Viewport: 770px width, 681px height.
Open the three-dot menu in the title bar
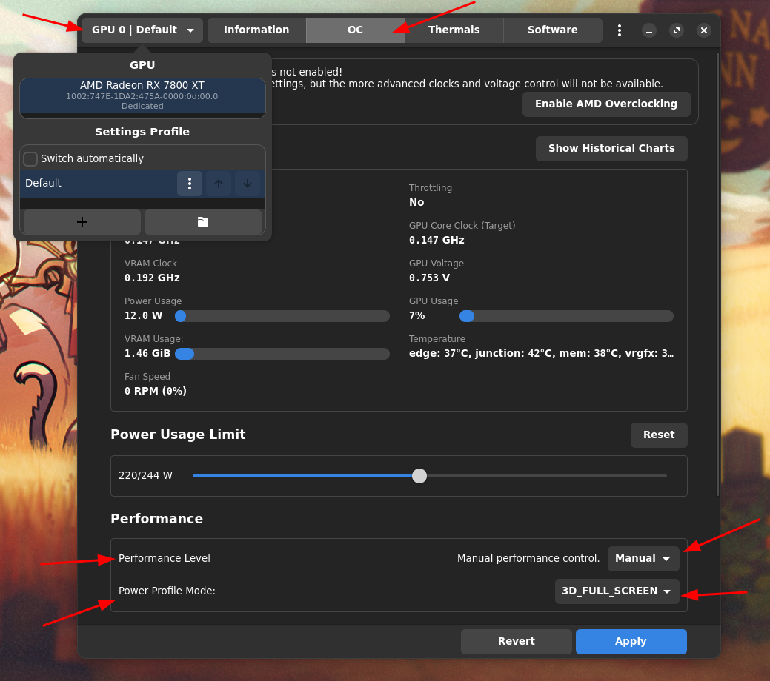pos(620,30)
